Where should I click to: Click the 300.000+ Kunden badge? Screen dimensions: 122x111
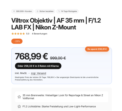tap(22, 11)
